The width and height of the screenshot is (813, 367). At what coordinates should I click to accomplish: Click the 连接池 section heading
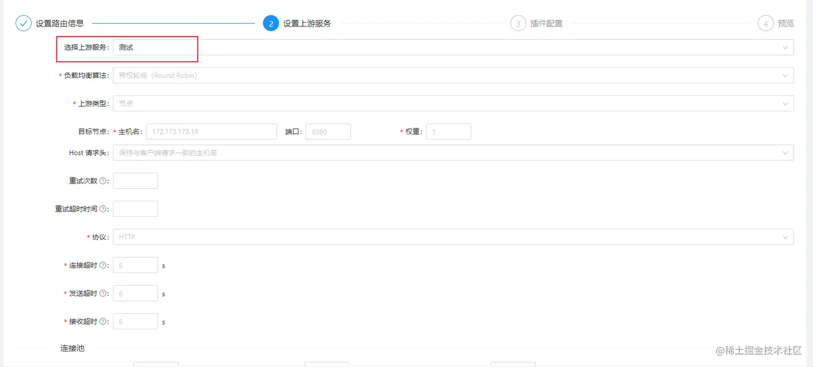point(72,348)
